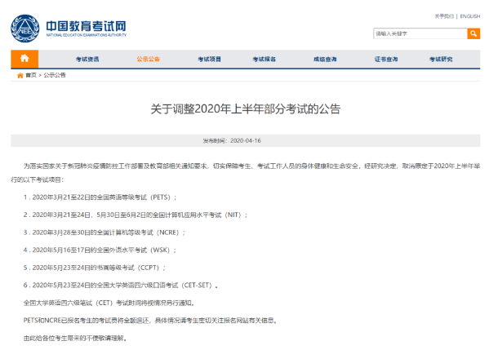
Task: Click the 关于我们 link at top right
Action: pyautogui.click(x=444, y=16)
